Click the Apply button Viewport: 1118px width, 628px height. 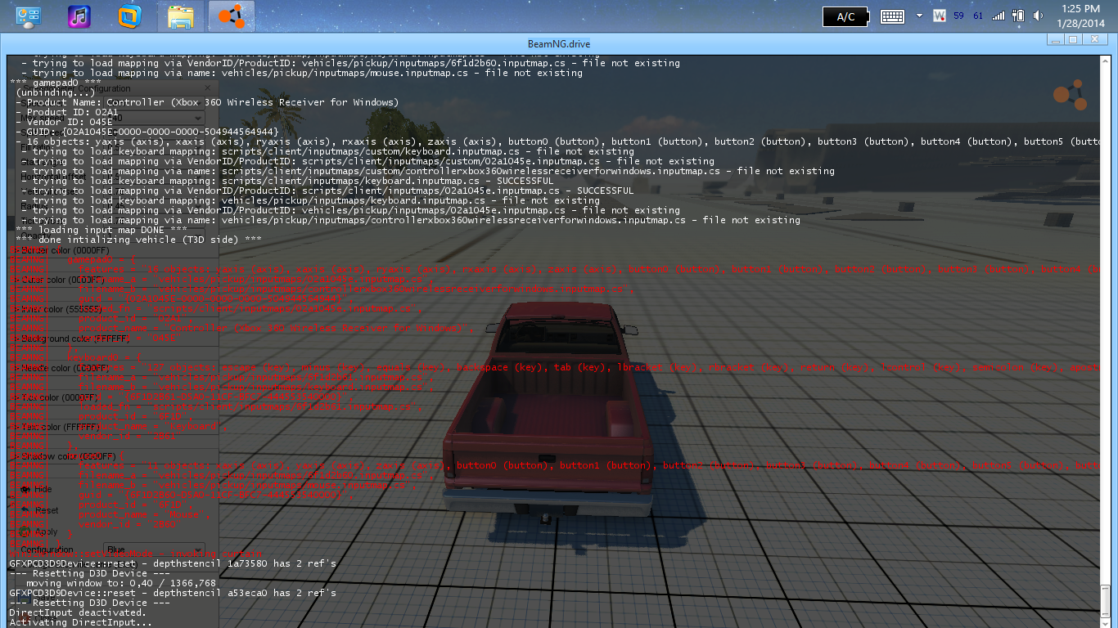(x=39, y=532)
